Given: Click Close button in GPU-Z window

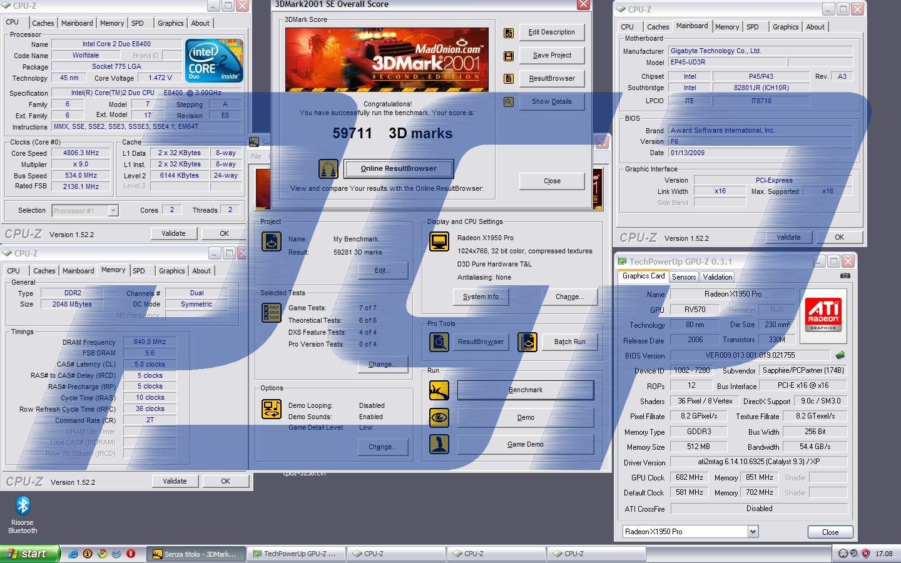Looking at the screenshot, I should coord(830,532).
